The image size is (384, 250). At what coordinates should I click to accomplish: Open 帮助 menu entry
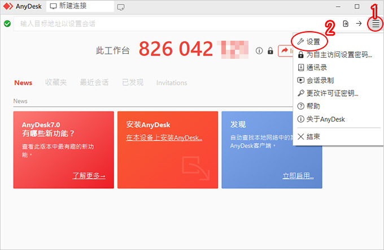338,106
